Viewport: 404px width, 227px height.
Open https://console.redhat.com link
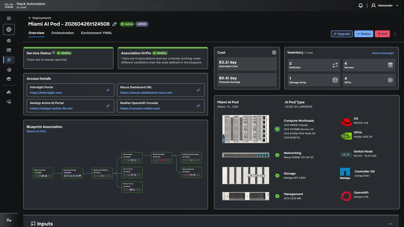click(x=140, y=108)
